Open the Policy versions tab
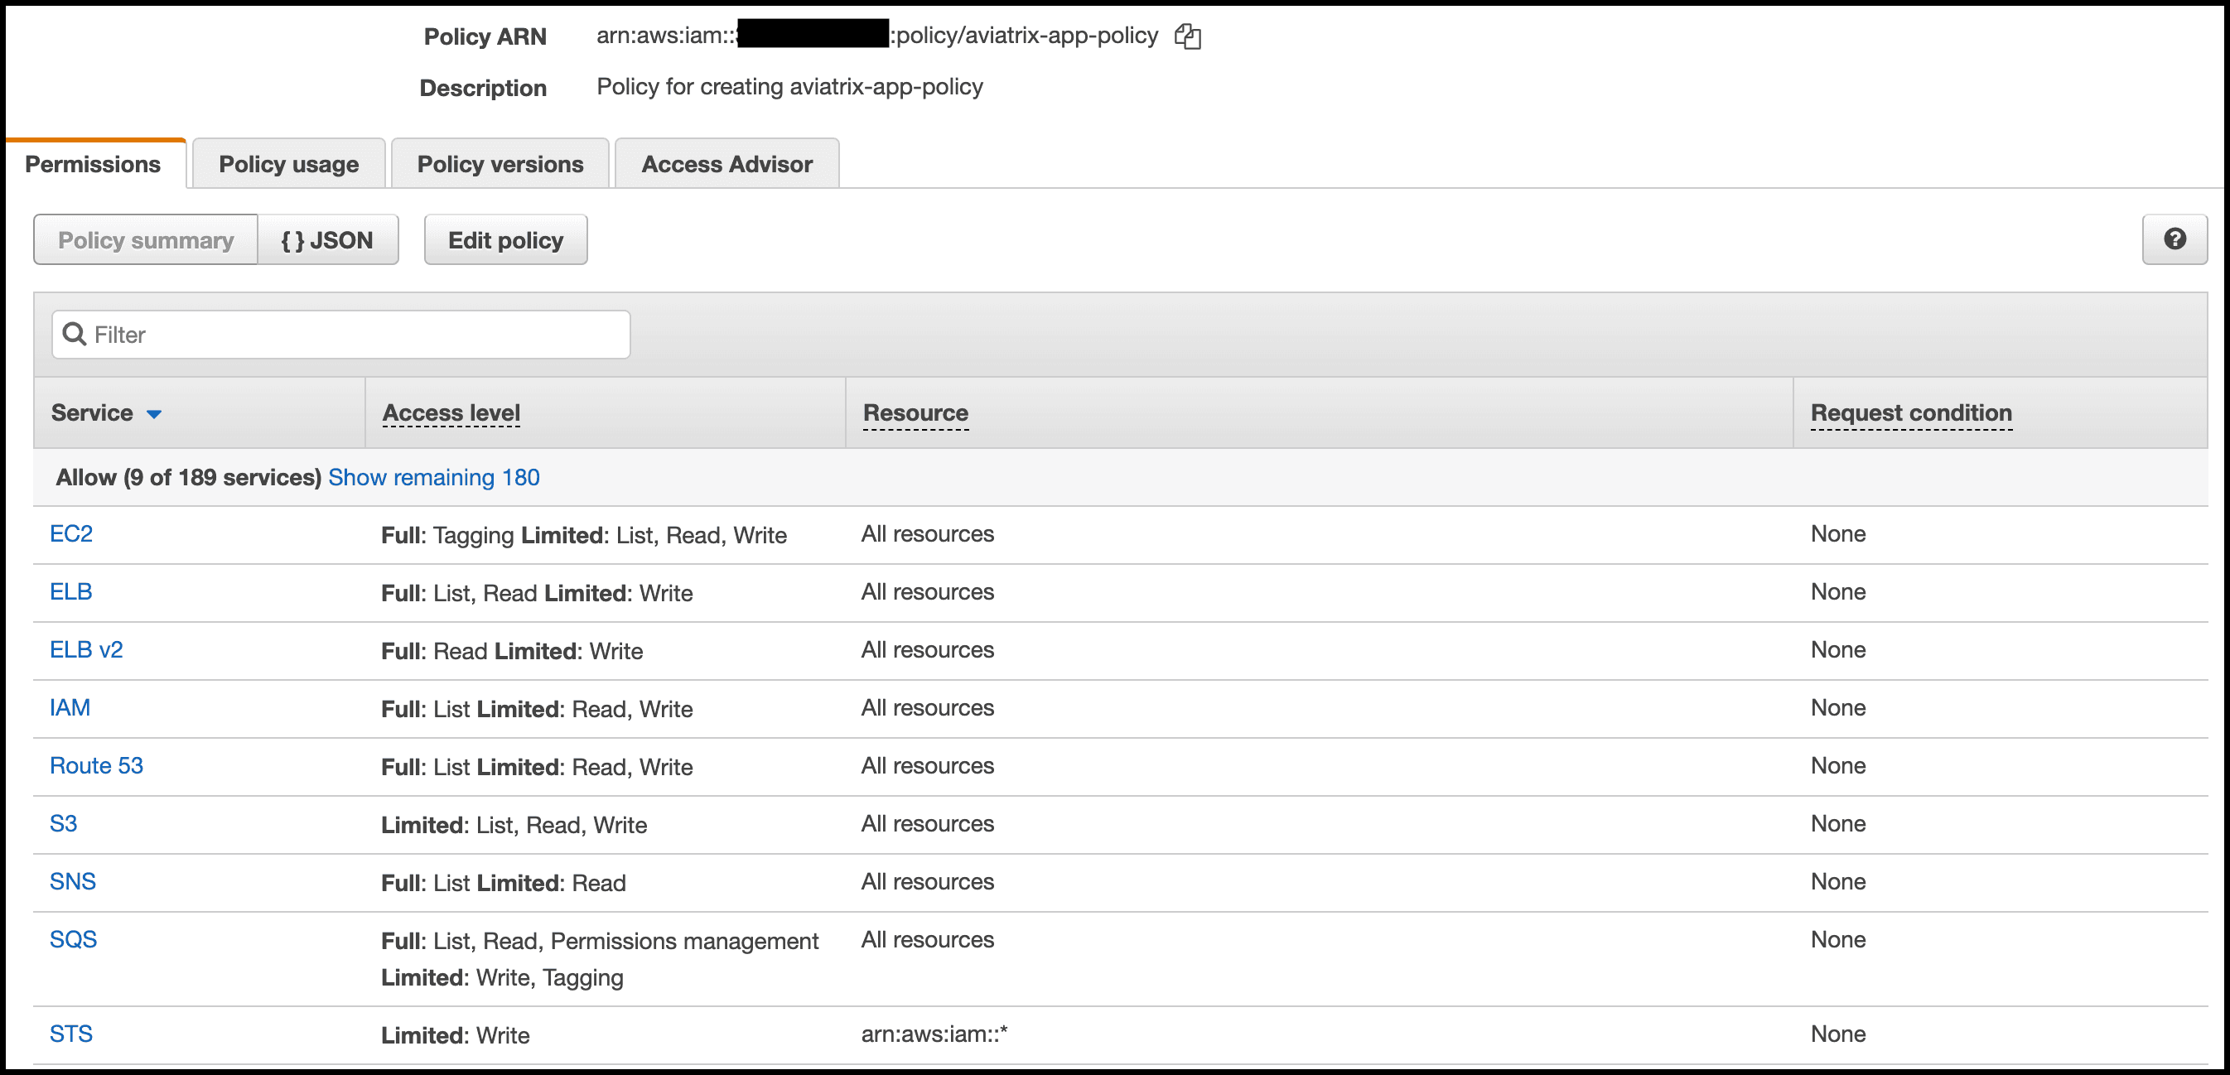 point(500,165)
